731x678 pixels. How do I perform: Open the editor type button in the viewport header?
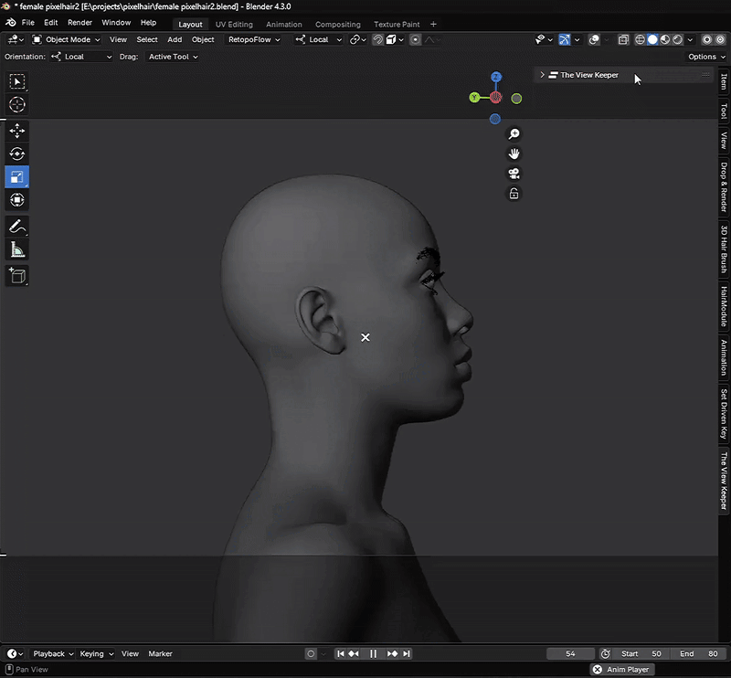pos(16,39)
